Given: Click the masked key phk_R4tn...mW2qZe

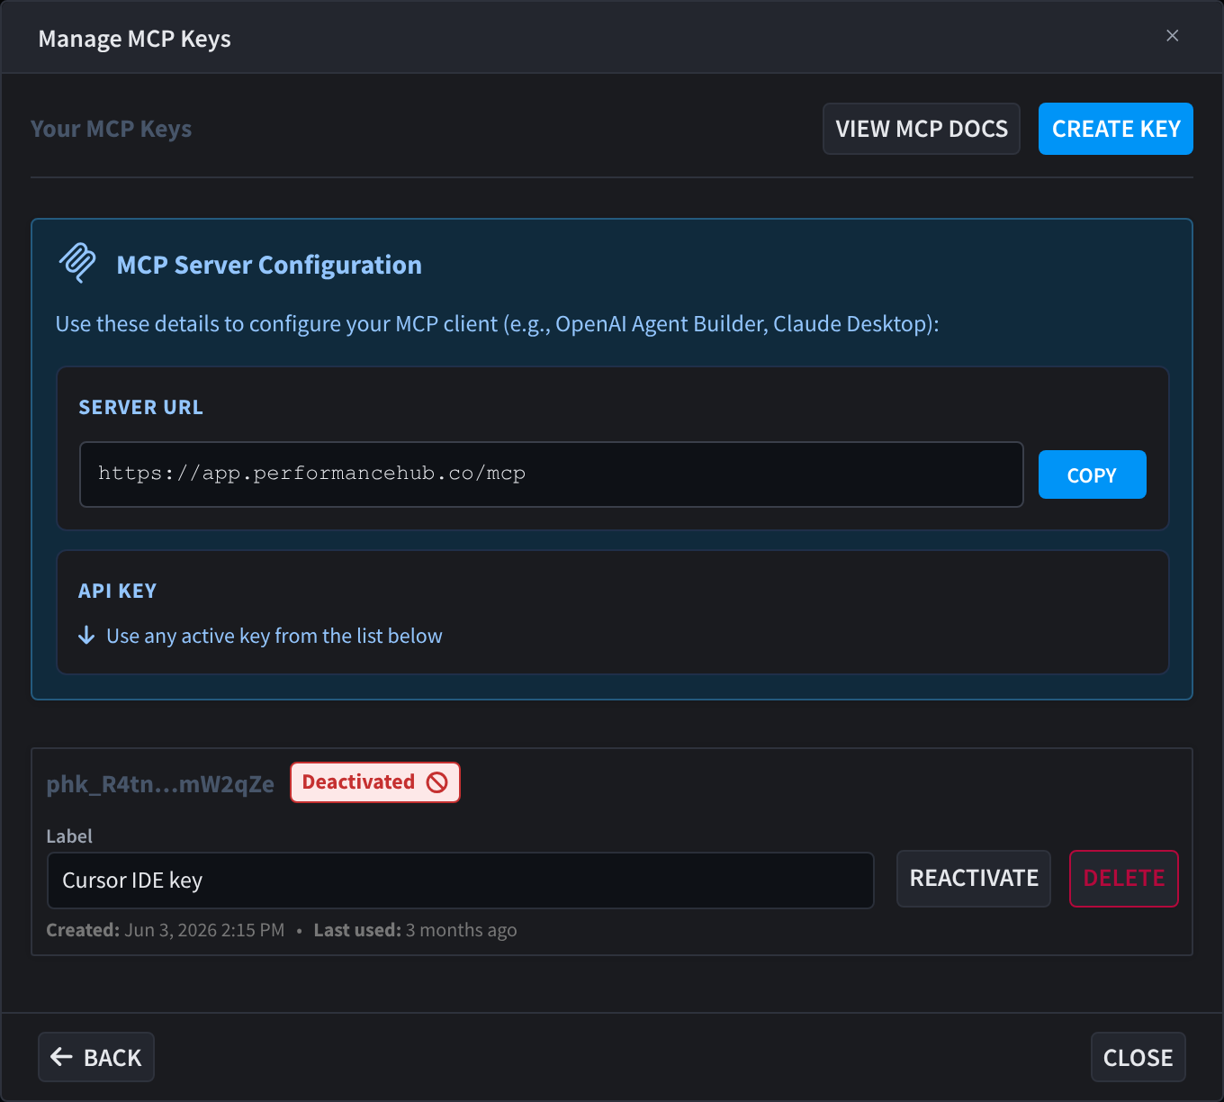Looking at the screenshot, I should coord(160,784).
